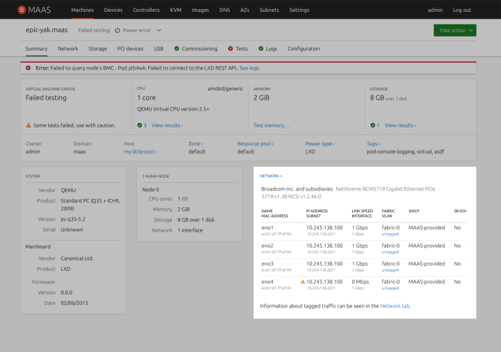Image resolution: width=501 pixels, height=352 pixels.
Task: Click the red error icon in alert banner
Action: [x=29, y=67]
